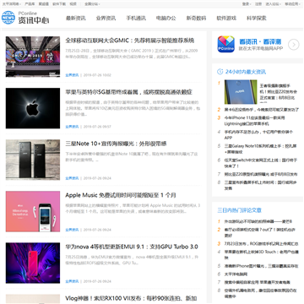304x304 pixels.
Task: Expand the 进入论坛 dropdown in top bar
Action: [274, 4]
